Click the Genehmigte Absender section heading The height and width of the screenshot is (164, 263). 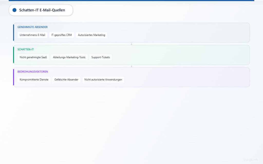pos(33,27)
